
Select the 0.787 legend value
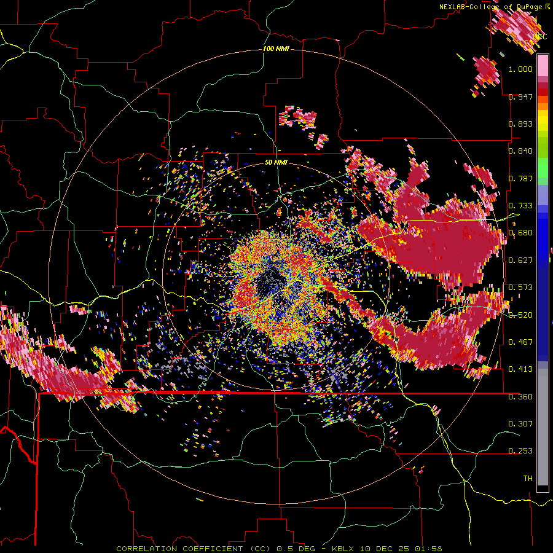520,178
